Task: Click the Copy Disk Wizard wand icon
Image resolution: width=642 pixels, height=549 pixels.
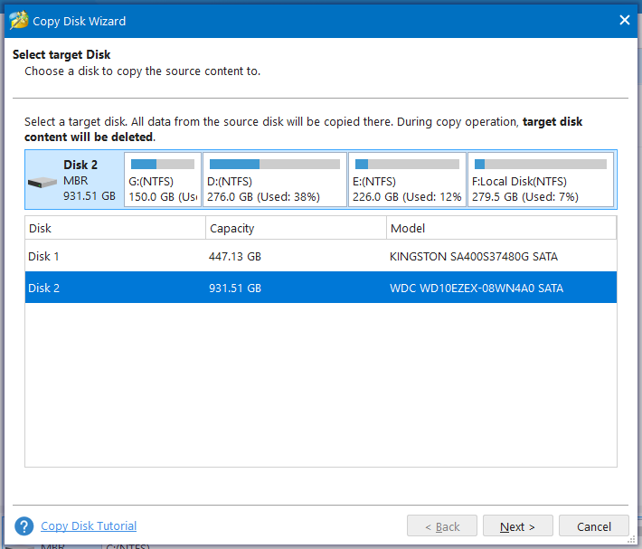Action: tap(18, 20)
